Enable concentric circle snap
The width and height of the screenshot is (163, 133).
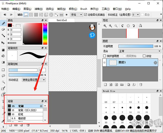[51, 15]
